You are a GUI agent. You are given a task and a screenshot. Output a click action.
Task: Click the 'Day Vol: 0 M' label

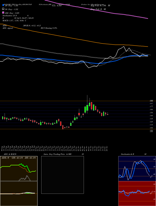(x=98, y=9)
